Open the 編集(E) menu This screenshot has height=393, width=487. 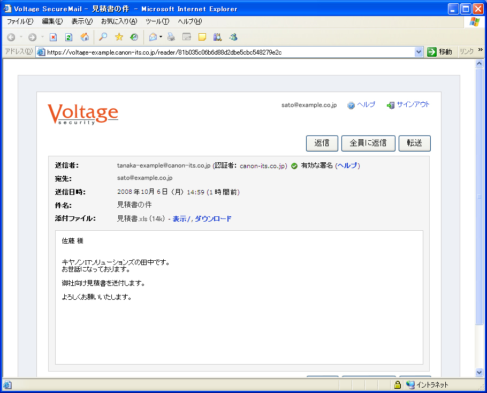52,21
